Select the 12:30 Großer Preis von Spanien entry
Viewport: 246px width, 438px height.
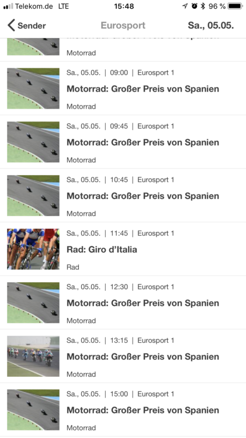click(x=123, y=303)
